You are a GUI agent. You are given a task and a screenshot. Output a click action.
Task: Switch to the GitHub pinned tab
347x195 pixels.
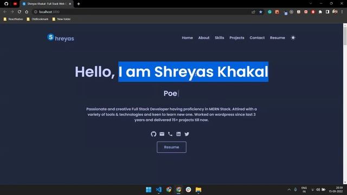coord(6,4)
